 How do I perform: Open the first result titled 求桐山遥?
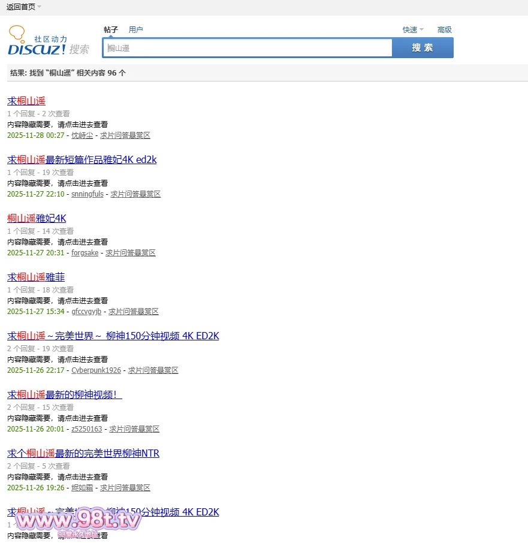pos(26,101)
